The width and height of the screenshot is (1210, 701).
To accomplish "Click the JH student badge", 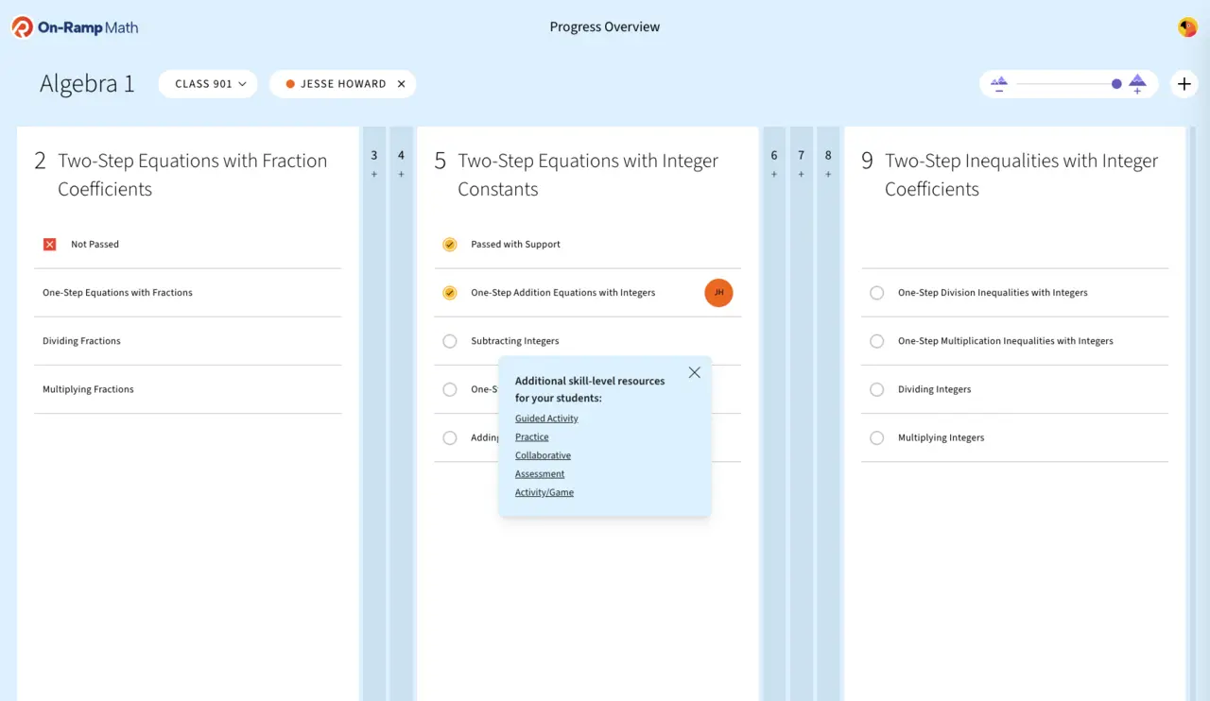I will point(718,293).
